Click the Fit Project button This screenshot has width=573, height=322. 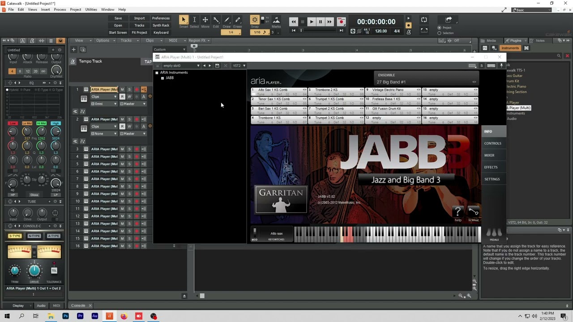coord(139,33)
